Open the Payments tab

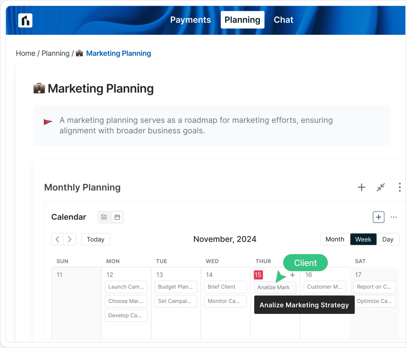click(190, 20)
